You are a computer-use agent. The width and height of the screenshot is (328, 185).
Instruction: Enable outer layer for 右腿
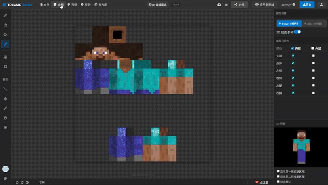(x=313, y=93)
